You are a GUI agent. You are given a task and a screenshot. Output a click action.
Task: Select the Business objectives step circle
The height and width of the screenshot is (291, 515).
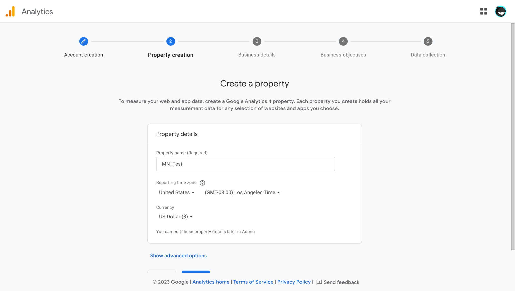point(343,41)
